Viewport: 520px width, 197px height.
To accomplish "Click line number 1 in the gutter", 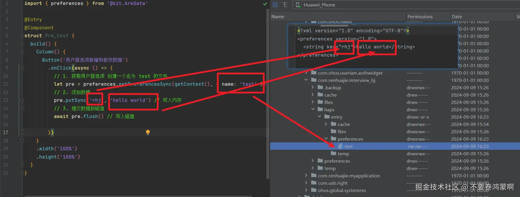I will click(7, 4).
